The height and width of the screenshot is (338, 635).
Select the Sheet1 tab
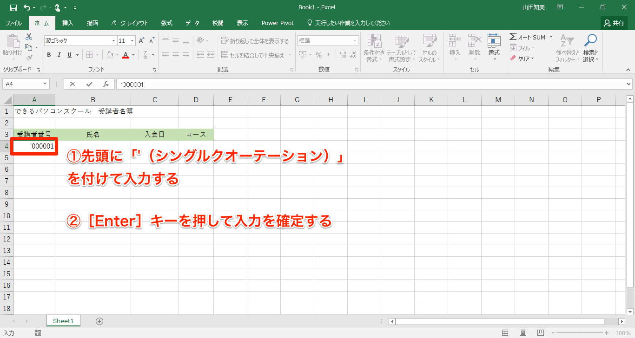pos(63,321)
